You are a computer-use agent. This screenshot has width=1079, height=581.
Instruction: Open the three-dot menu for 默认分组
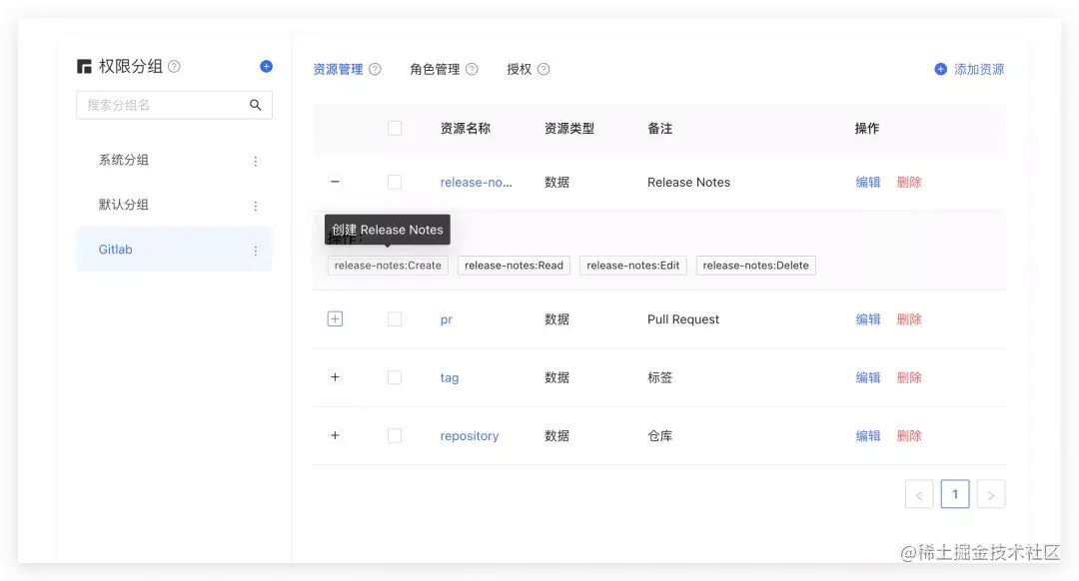click(x=256, y=206)
